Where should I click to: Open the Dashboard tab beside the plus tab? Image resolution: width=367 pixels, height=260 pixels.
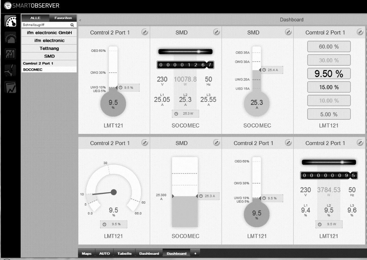[x=177, y=253]
